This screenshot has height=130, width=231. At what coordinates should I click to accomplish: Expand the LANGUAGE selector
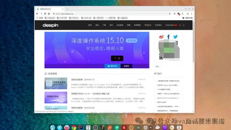[x=171, y=25]
